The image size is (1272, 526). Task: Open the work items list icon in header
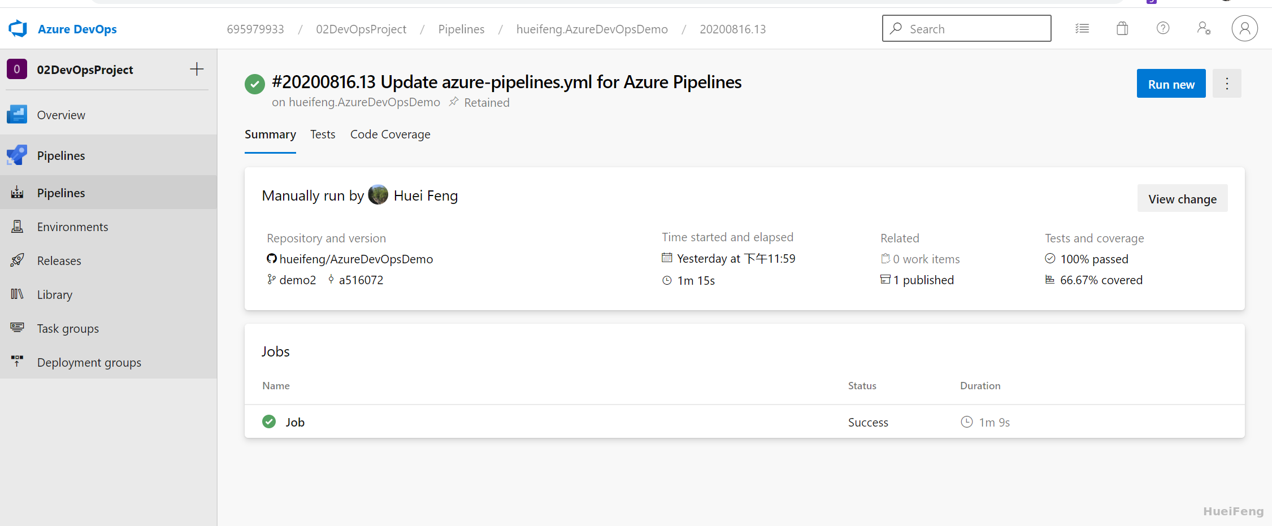click(x=1082, y=28)
